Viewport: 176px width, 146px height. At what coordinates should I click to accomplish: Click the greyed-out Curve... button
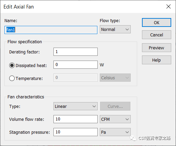(x=115, y=106)
